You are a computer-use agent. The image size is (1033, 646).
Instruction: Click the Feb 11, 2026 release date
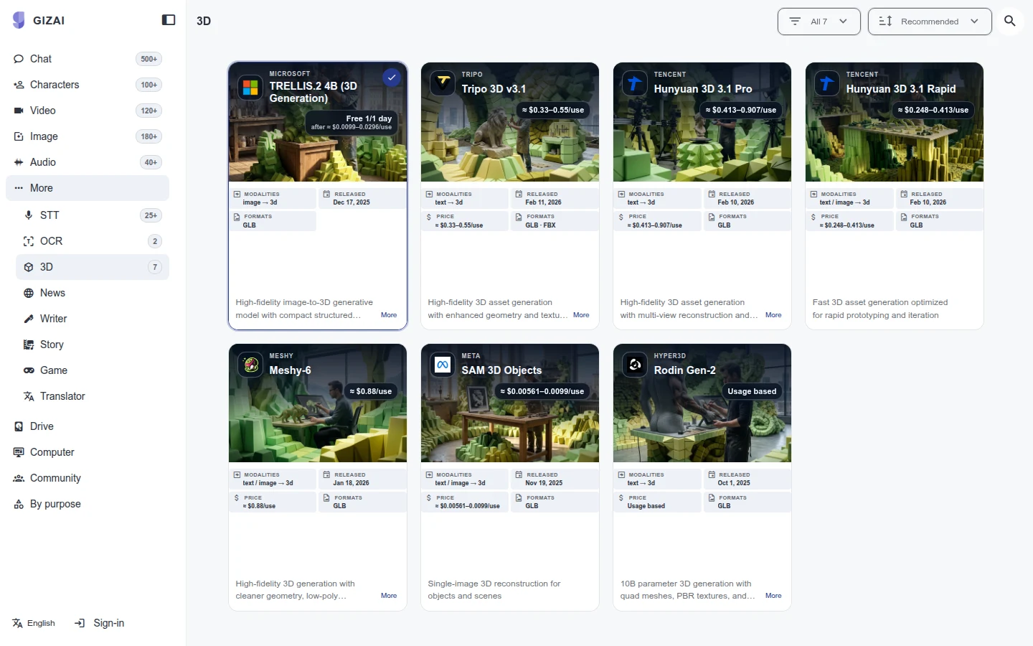click(543, 202)
